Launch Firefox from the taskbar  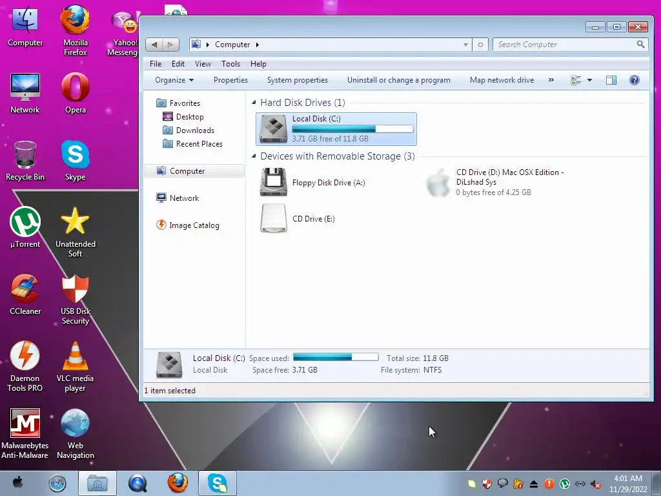pyautogui.click(x=178, y=483)
